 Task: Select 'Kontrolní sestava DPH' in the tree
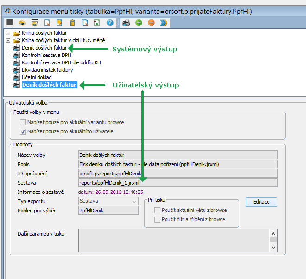46,55
